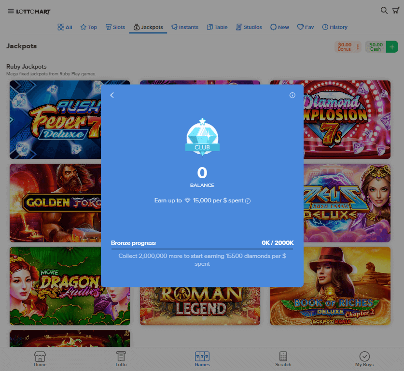
Task: Open More Dragon Ladies game
Action: point(55,286)
